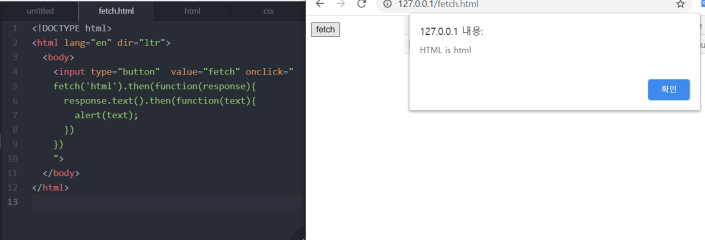The width and height of the screenshot is (705, 240).
Task: Select the fetch.html editor tab
Action: tap(116, 11)
